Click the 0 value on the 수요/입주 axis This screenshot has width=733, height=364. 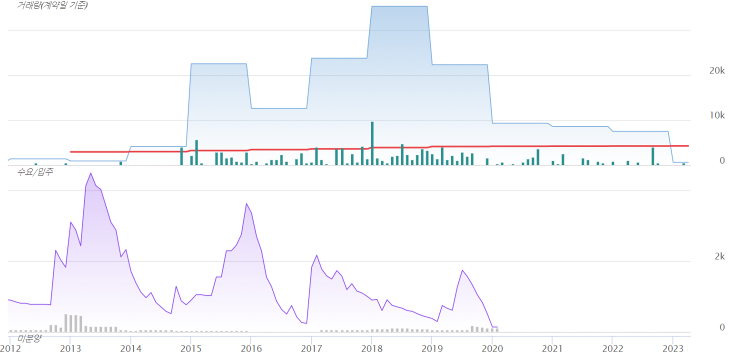pos(722,327)
